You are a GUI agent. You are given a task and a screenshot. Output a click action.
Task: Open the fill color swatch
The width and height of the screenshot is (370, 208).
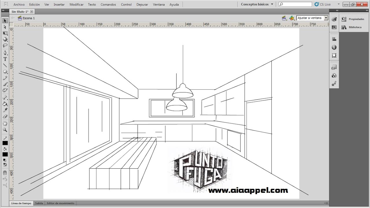(5, 155)
